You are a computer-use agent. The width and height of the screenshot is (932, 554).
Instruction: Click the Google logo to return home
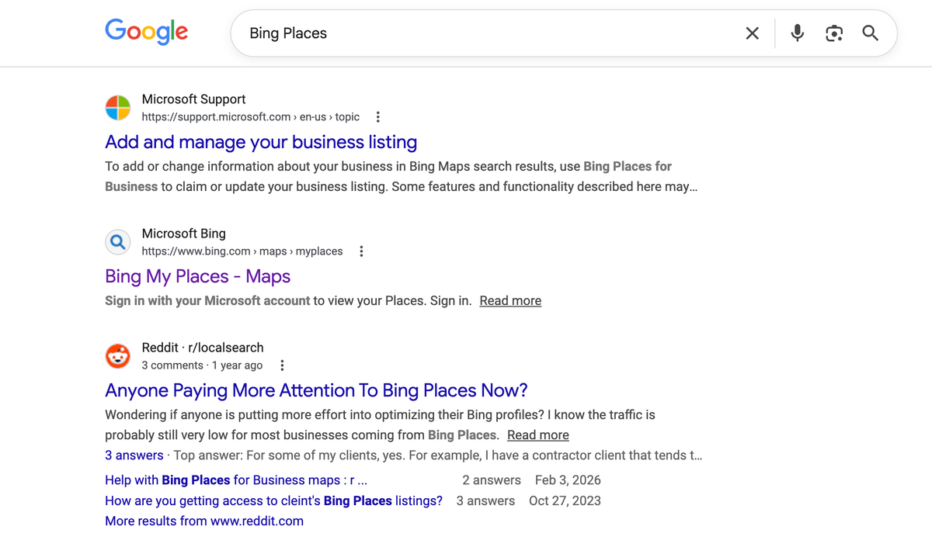tap(146, 31)
